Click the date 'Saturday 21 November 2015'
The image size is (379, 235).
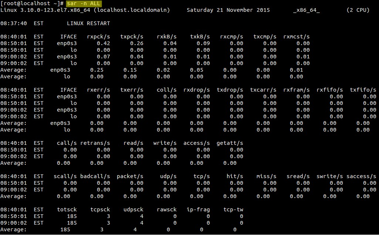(228, 10)
